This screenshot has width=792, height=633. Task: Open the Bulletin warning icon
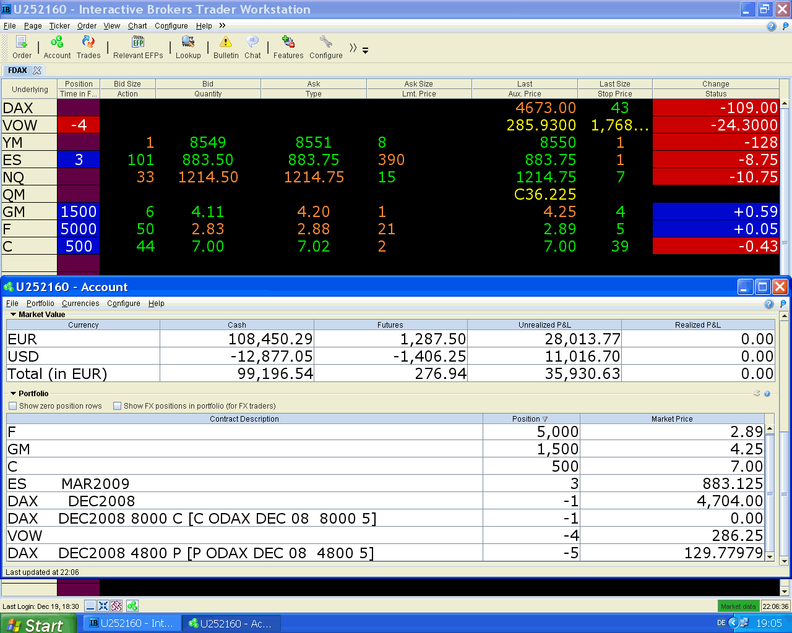(226, 47)
